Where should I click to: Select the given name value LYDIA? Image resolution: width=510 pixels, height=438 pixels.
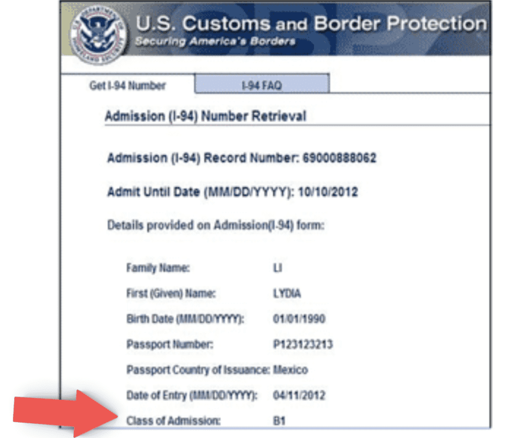(x=288, y=293)
